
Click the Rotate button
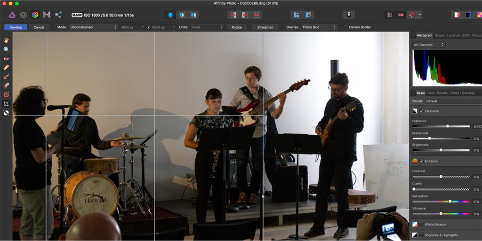pos(237,27)
